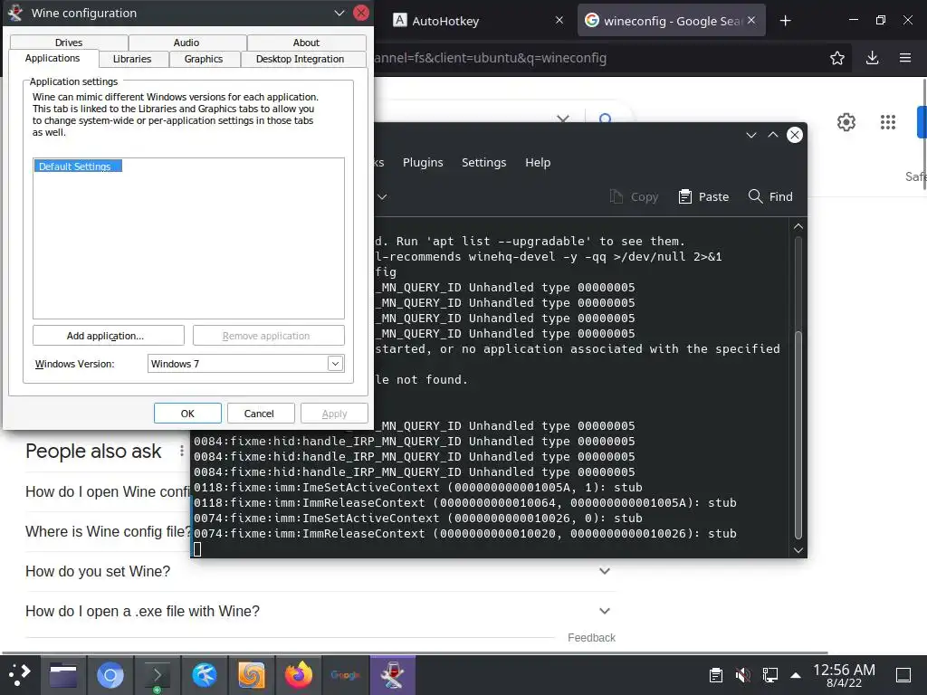Open the clipboard tray icon
This screenshot has height=695, width=927.
pos(715,675)
